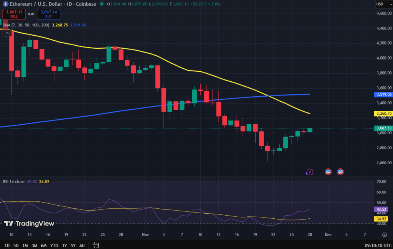393x249 pixels.
Task: Click the current price label 3,067.13 on the axis
Action: [383, 128]
